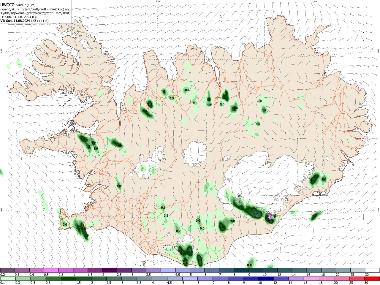Click the '0.9' precipitation value on the map
The image size is (380, 285).
(198, 221)
